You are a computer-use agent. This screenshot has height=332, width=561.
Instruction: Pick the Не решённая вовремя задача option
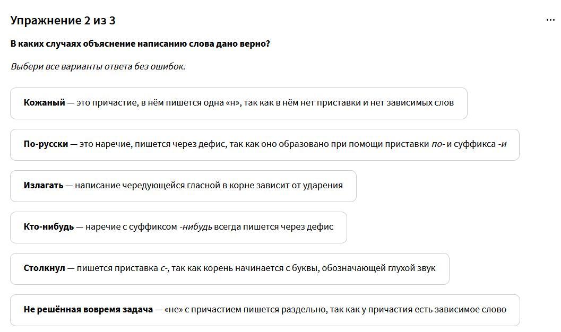click(x=264, y=310)
